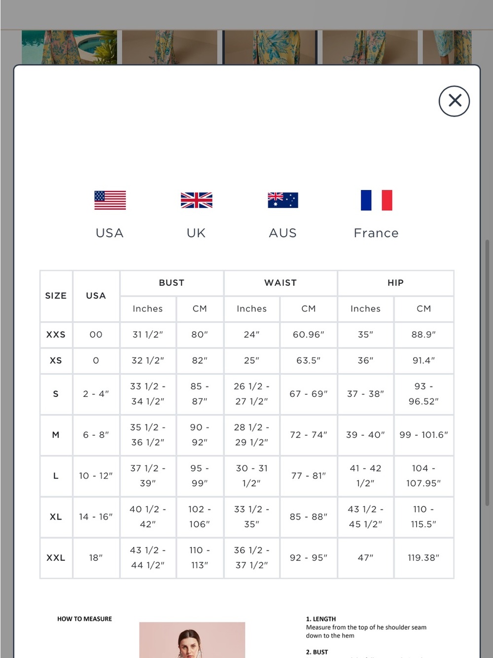
Task: Open the first pool product thumbnail
Action: click(x=70, y=47)
